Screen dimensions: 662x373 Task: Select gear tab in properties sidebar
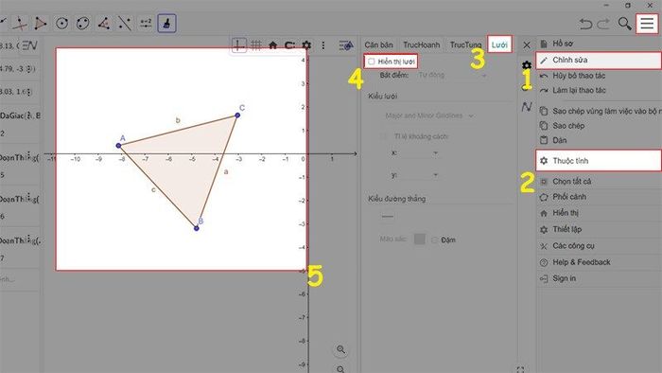coord(527,65)
